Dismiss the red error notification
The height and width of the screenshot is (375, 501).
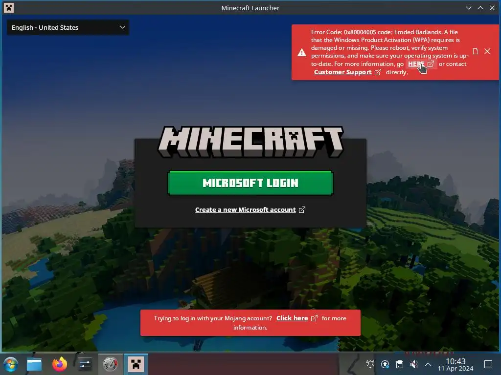[x=487, y=51]
